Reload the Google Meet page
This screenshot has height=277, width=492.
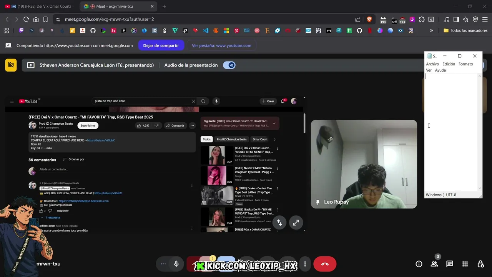click(x=26, y=19)
